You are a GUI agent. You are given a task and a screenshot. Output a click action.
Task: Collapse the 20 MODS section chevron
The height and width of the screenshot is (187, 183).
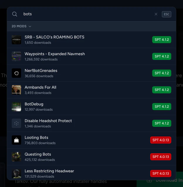point(30,26)
